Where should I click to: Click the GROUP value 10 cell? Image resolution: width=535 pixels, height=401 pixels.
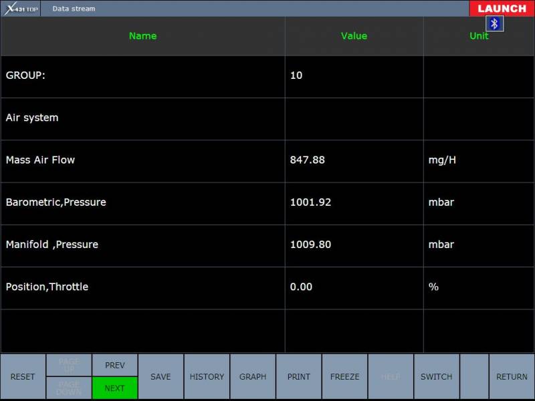[x=354, y=76]
